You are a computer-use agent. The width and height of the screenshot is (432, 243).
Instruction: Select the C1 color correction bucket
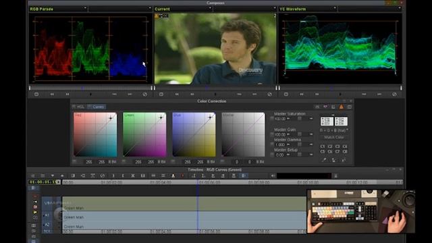pyautogui.click(x=323, y=146)
